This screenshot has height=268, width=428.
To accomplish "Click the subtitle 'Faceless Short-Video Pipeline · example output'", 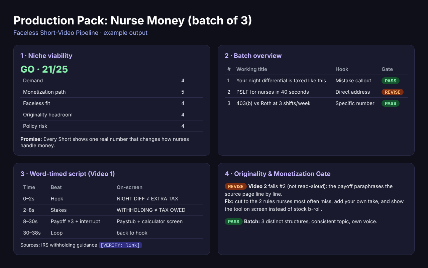I will coord(80,33).
